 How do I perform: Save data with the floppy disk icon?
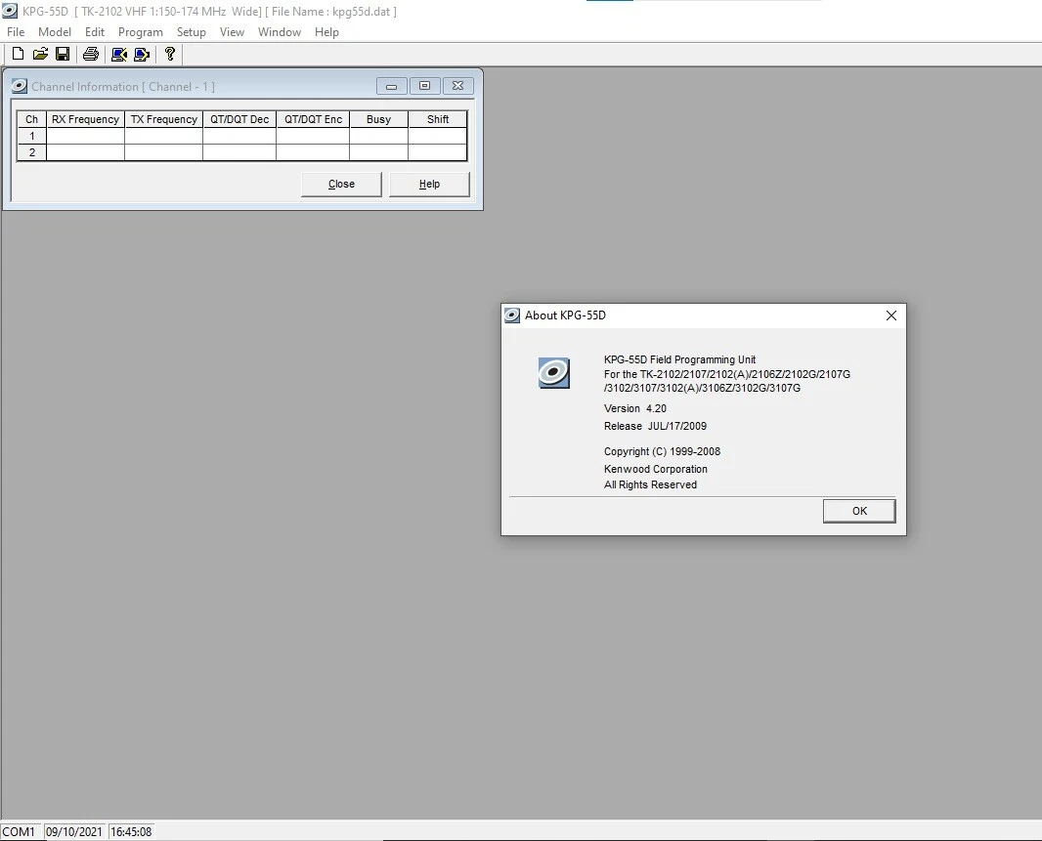tap(63, 54)
